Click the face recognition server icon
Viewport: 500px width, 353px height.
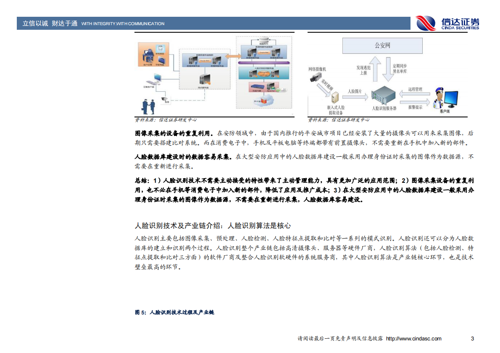(383, 97)
